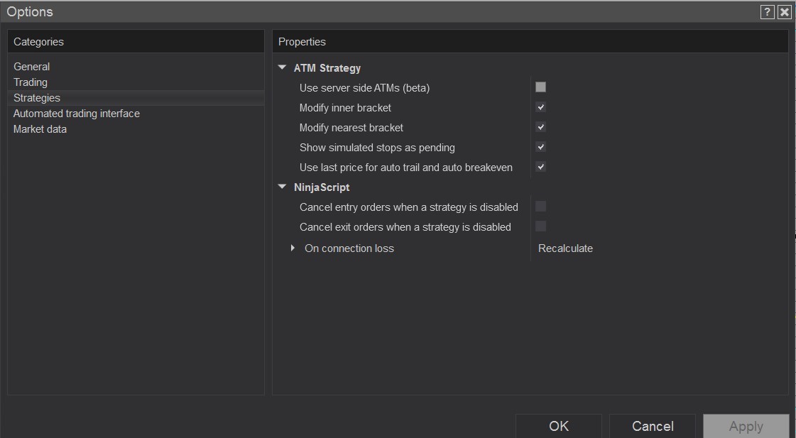The width and height of the screenshot is (796, 438).
Task: Enable Use server side ATMs (beta)
Action: (540, 87)
